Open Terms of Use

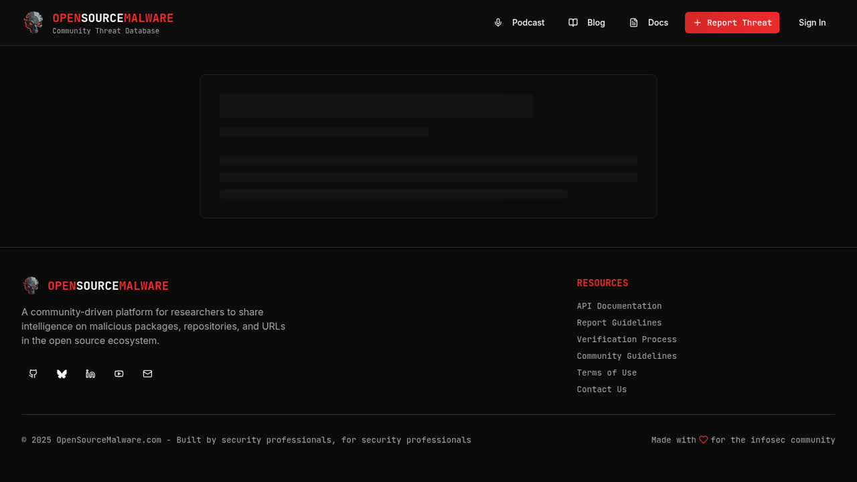point(607,373)
